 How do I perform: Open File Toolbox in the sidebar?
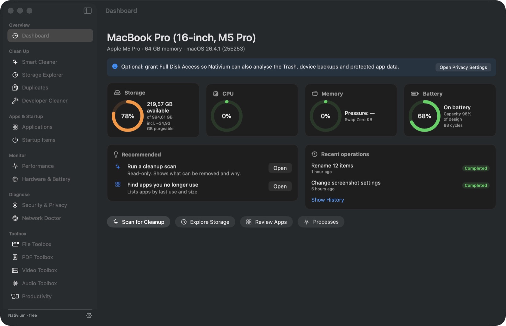50,244
